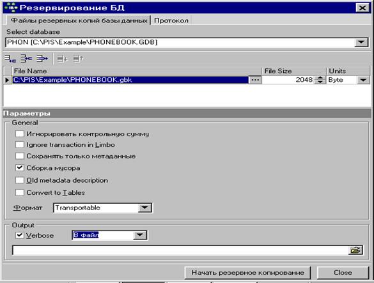Check Ignore transaction in Limbo

point(20,145)
